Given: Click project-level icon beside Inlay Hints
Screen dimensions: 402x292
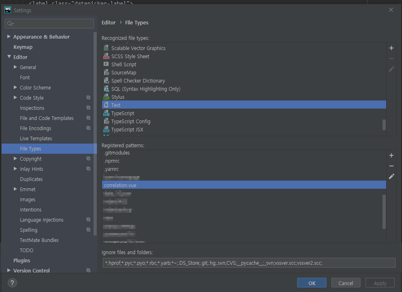Looking at the screenshot, I should point(89,169).
